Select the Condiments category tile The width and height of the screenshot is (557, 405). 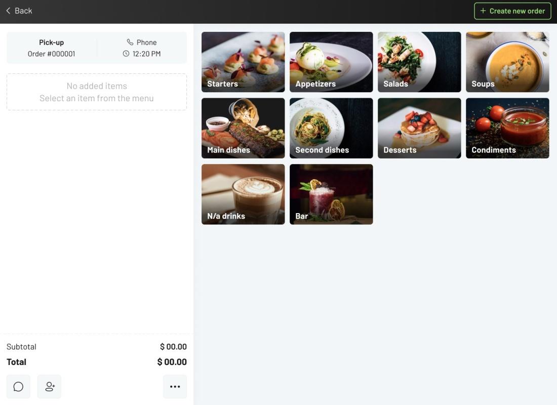507,128
